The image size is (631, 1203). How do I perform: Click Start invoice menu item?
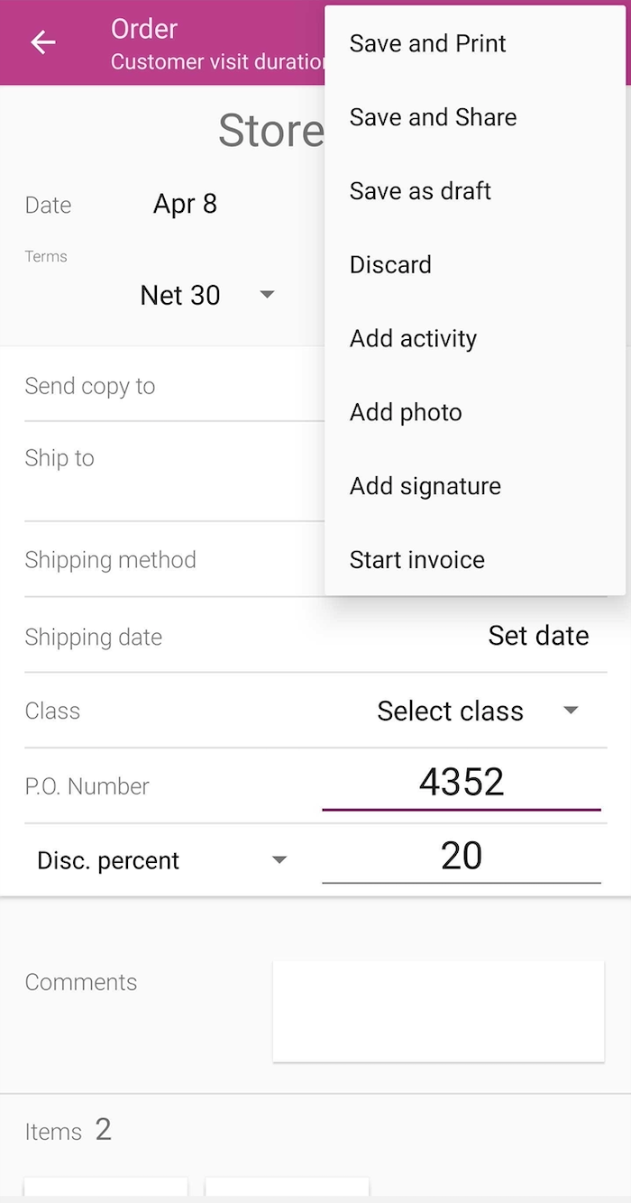point(416,560)
